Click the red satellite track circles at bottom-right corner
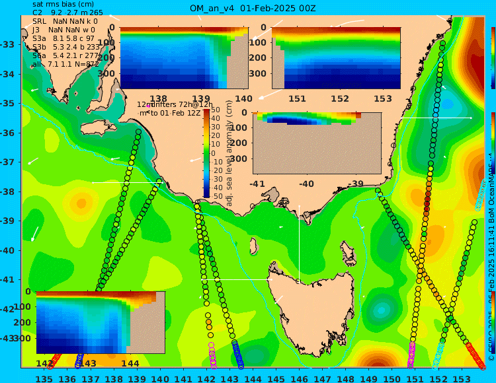496x383 pixels. click(475, 356)
